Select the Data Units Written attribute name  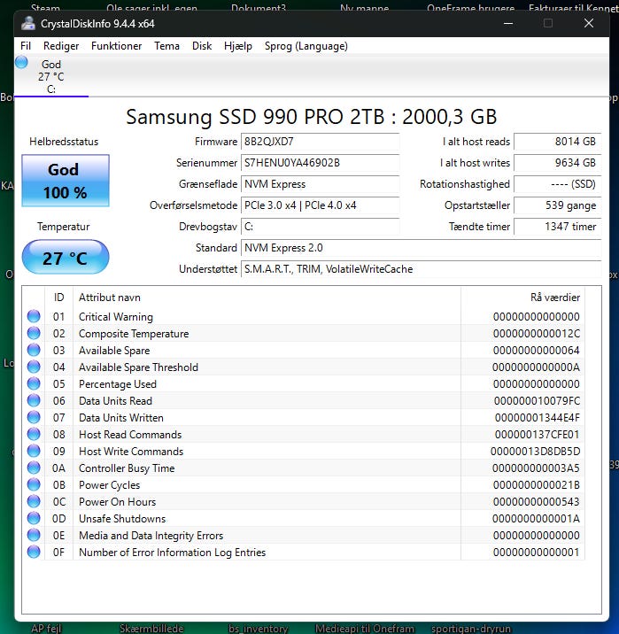tap(121, 418)
